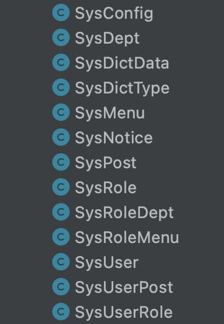224x324 pixels.
Task: Select the SysDept class in the tree
Action: [x=107, y=39]
